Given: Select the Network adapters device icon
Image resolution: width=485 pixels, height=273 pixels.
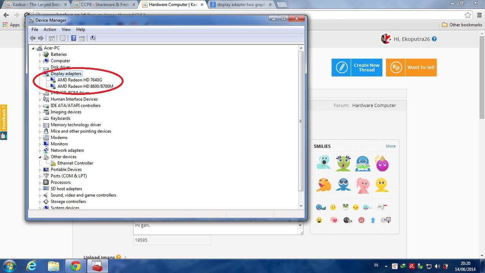Looking at the screenshot, I should coord(46,150).
